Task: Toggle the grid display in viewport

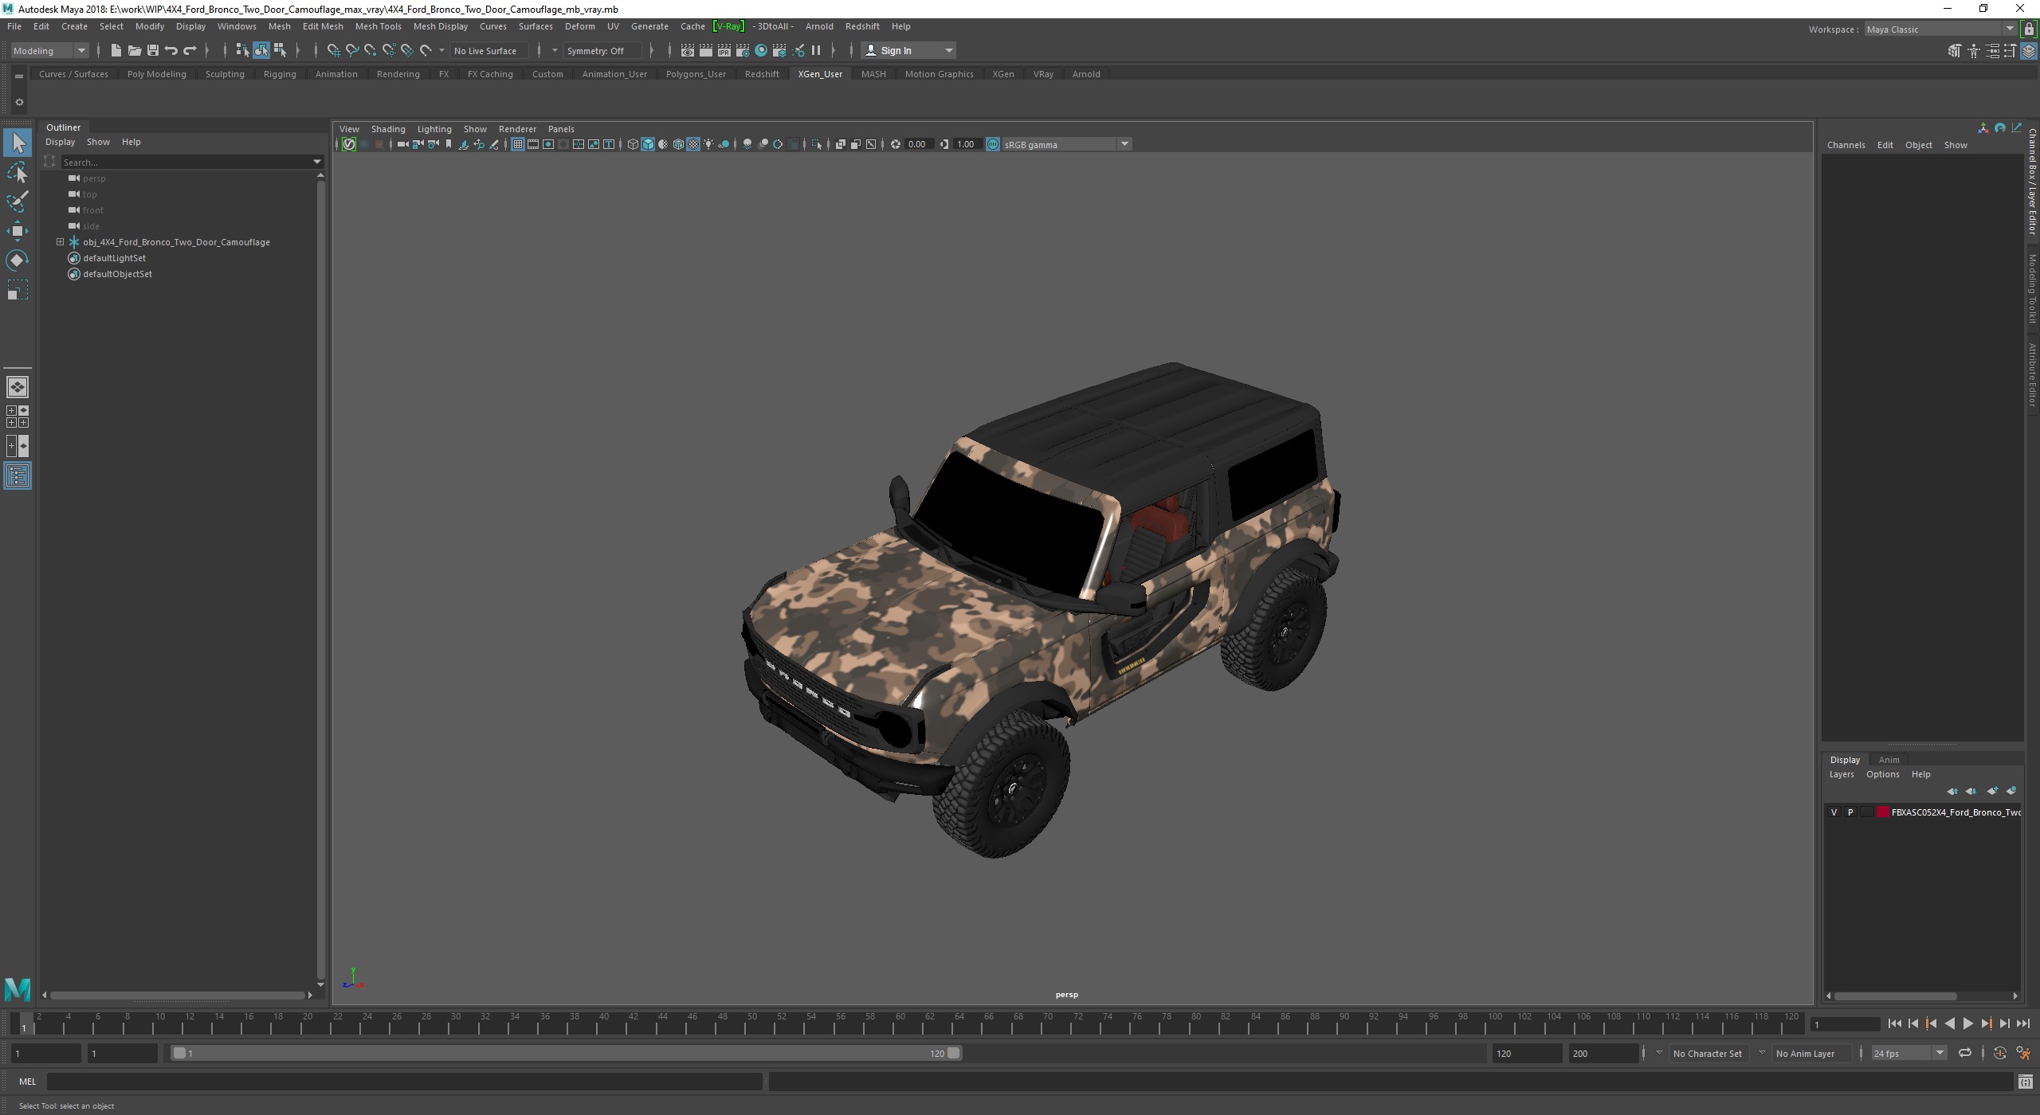Action: coord(518,144)
